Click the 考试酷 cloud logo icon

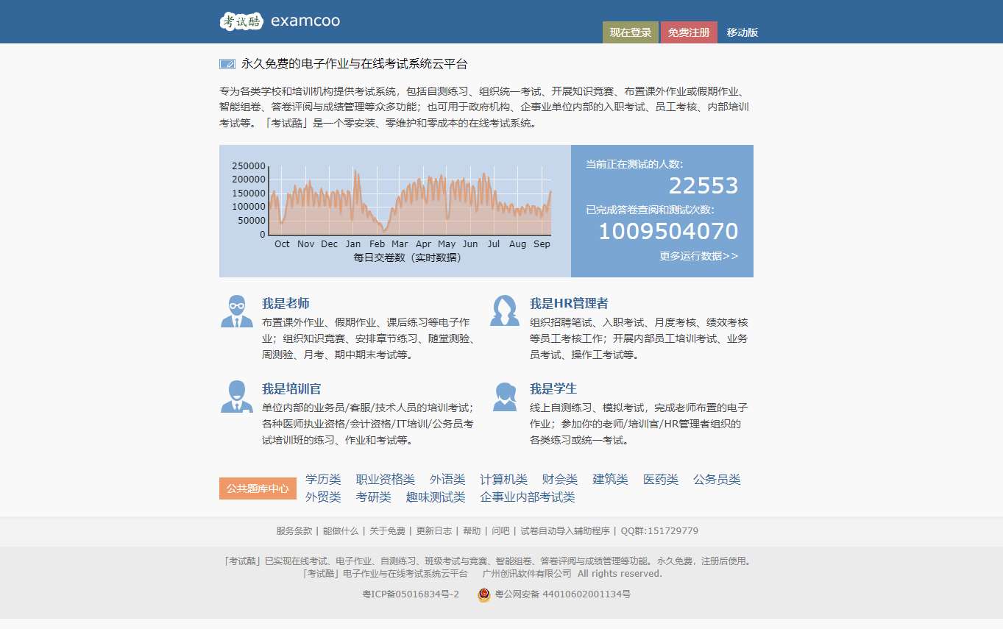pos(241,21)
